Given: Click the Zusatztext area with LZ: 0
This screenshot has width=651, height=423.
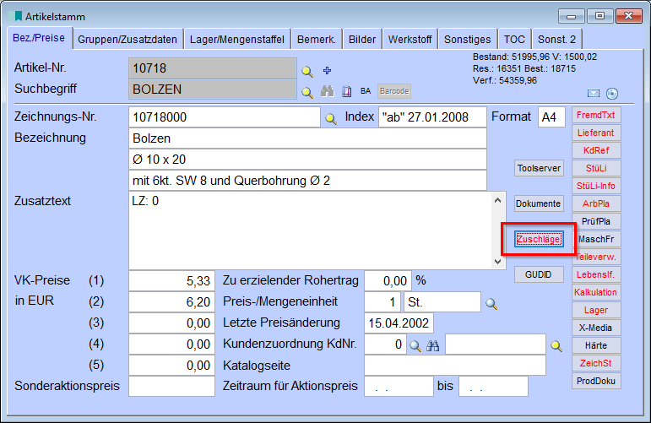Looking at the screenshot, I should coord(310,230).
